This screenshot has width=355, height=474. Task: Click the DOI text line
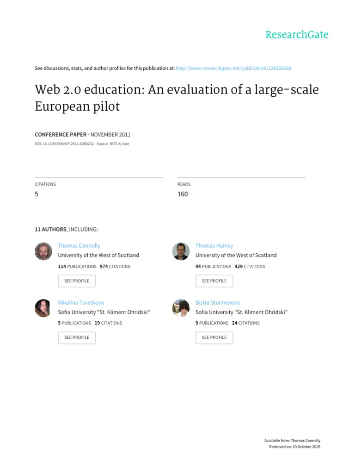[x=82, y=144]
